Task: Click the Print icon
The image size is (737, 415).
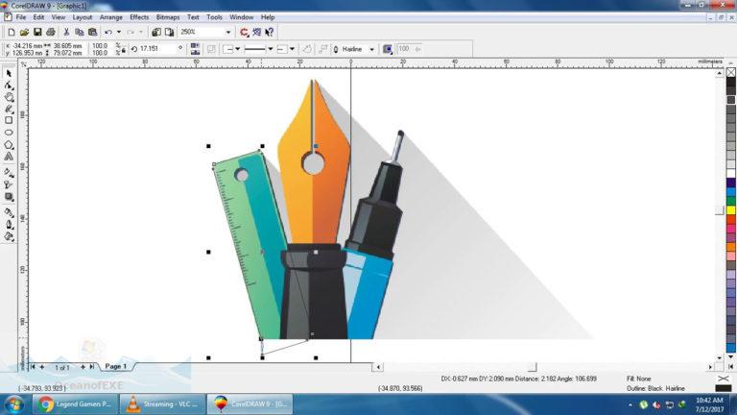Action: tap(51, 32)
